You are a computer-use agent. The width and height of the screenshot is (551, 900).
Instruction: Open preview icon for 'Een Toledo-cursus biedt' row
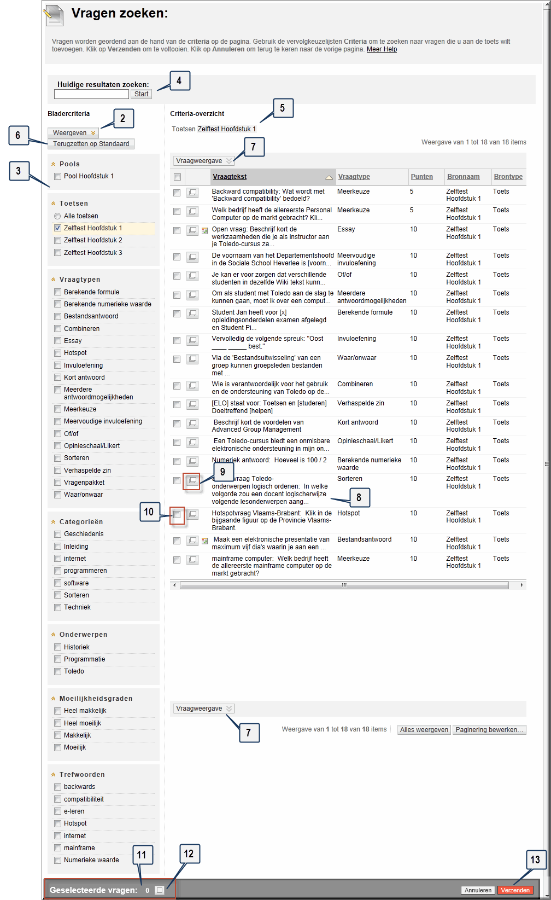pos(192,442)
